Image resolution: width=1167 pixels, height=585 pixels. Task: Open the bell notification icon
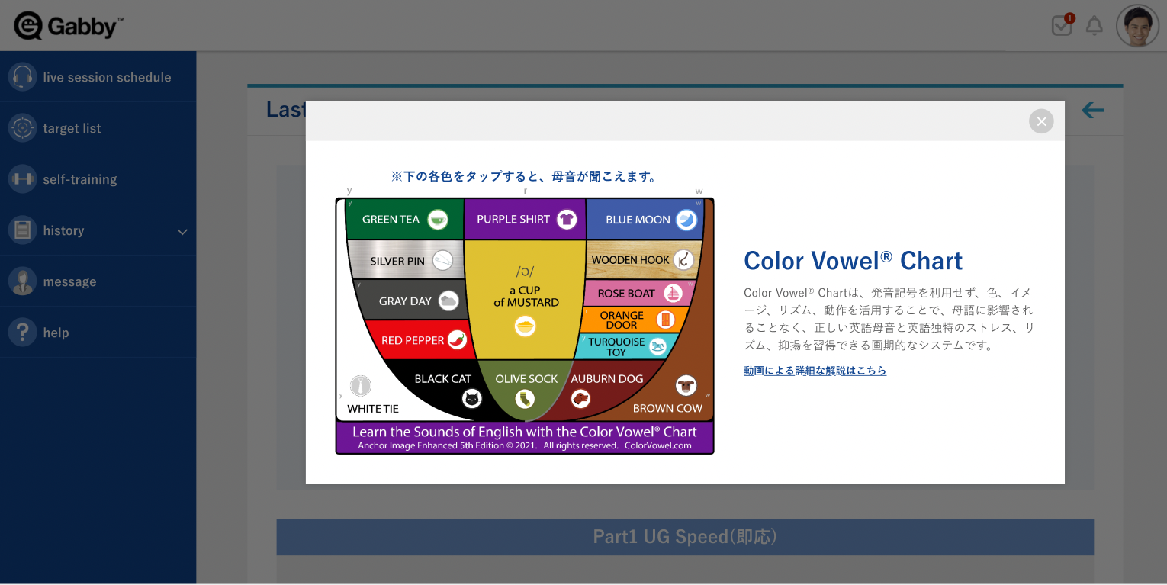[x=1095, y=26]
